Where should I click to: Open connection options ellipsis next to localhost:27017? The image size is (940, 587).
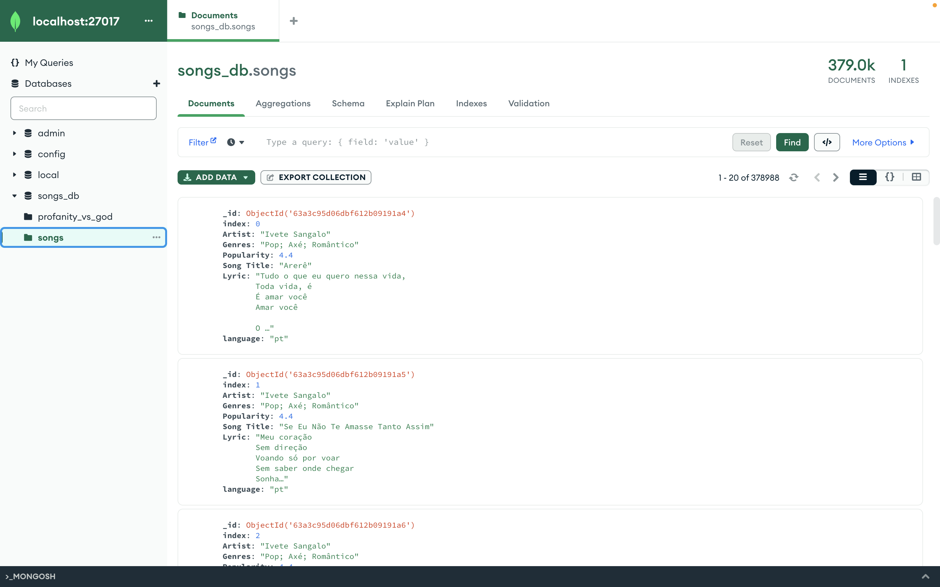pos(149,21)
